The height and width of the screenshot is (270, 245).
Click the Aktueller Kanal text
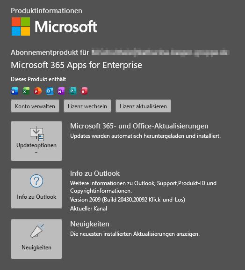(x=89, y=209)
